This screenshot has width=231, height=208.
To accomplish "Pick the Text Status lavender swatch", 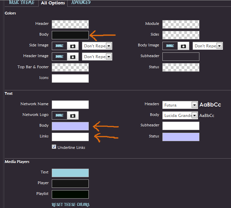I will point(181,137).
